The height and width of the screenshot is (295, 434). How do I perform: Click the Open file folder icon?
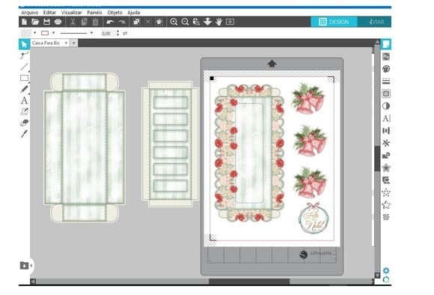coord(35,22)
